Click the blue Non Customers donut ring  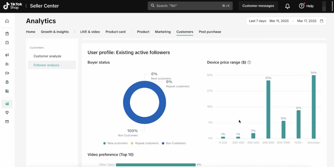126,103
